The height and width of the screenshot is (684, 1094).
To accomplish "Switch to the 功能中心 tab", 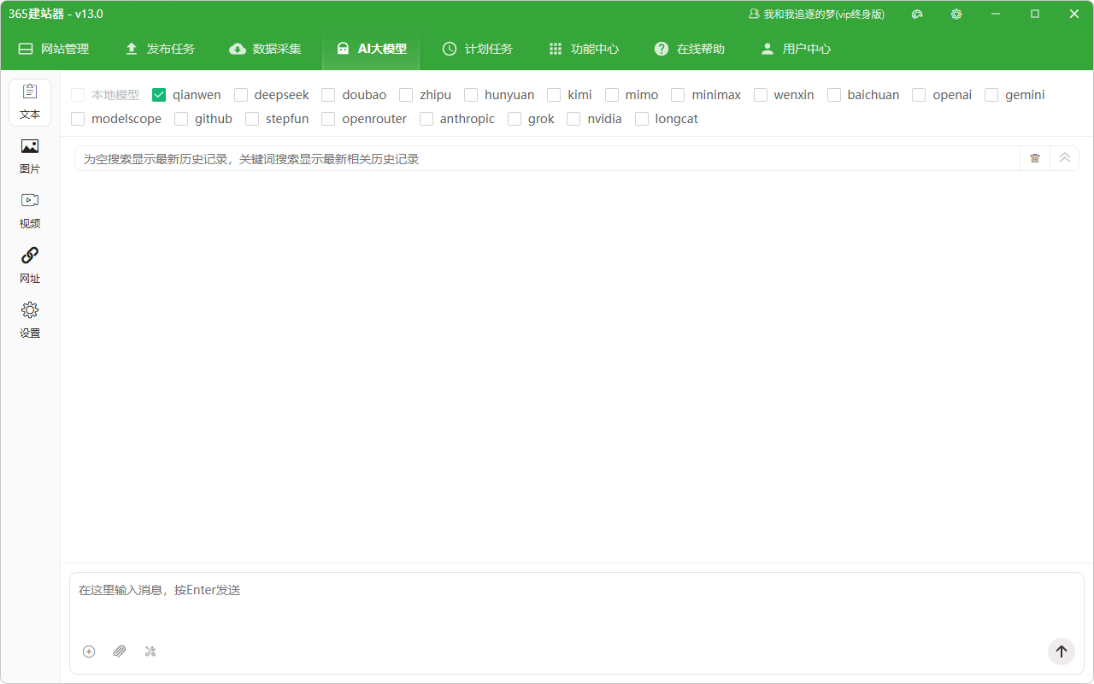I will click(584, 49).
